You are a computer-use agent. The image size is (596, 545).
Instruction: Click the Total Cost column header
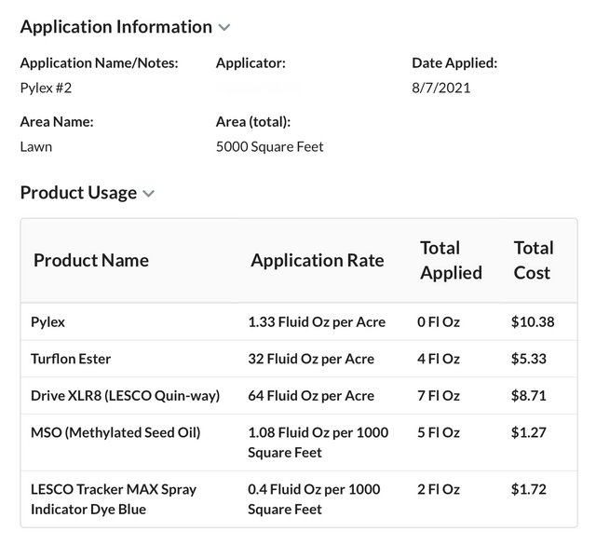pyautogui.click(x=533, y=260)
